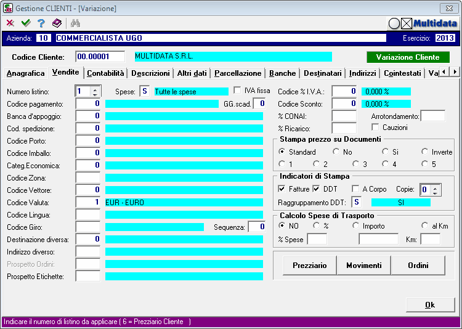Click the Prezziario button
This screenshot has width=462, height=329.
coord(309,266)
